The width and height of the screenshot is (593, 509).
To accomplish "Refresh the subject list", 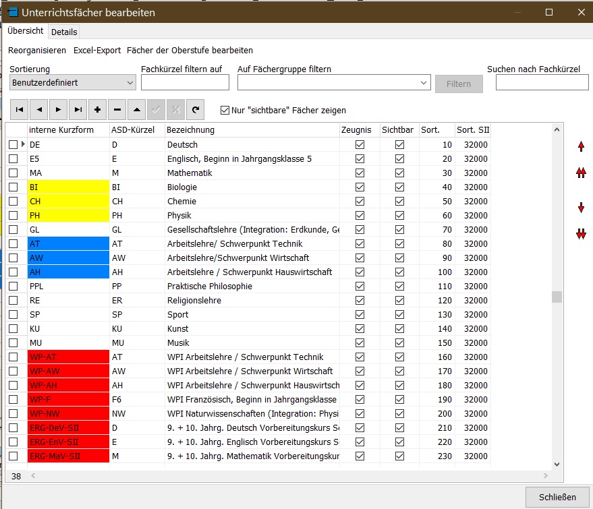I will tap(195, 110).
